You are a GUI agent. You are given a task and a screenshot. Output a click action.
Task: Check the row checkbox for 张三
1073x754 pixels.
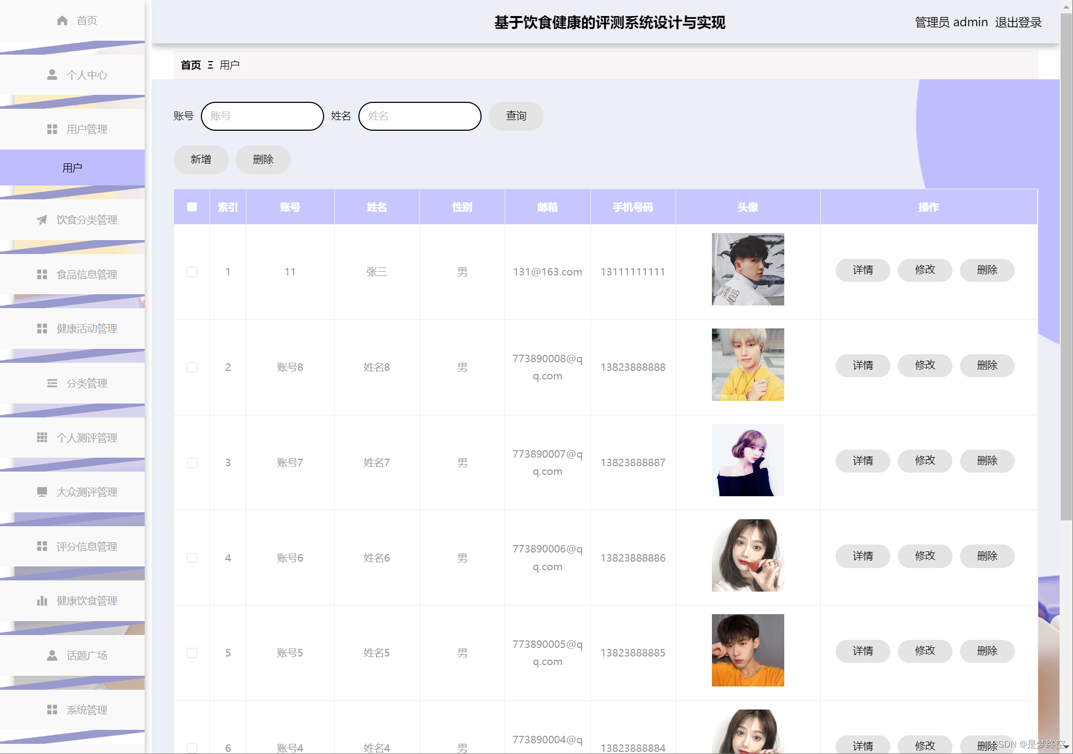[192, 272]
